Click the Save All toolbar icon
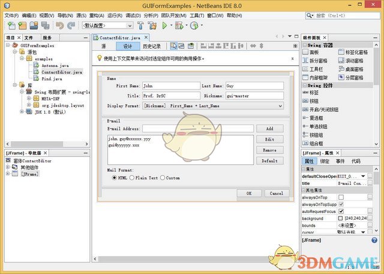 point(46,25)
